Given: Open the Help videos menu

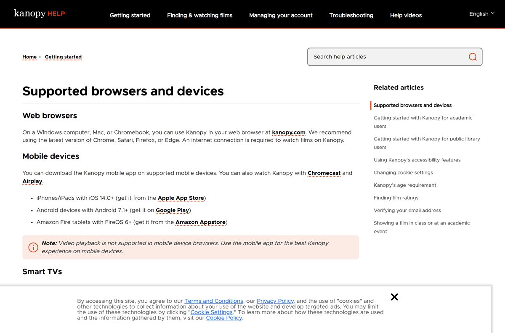Looking at the screenshot, I should (x=406, y=15).
